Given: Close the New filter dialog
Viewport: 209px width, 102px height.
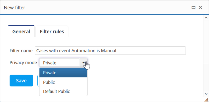Looking at the screenshot, I should coord(200,8).
